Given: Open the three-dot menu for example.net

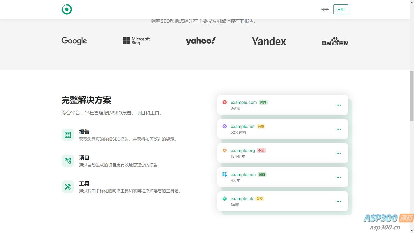Looking at the screenshot, I should point(338,129).
